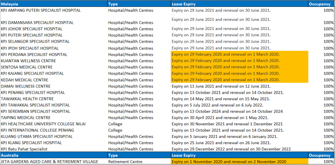Select 'Expiry on 5 January 2021' lease cell
Viewport: 335px width, 165px height.
tap(239, 136)
